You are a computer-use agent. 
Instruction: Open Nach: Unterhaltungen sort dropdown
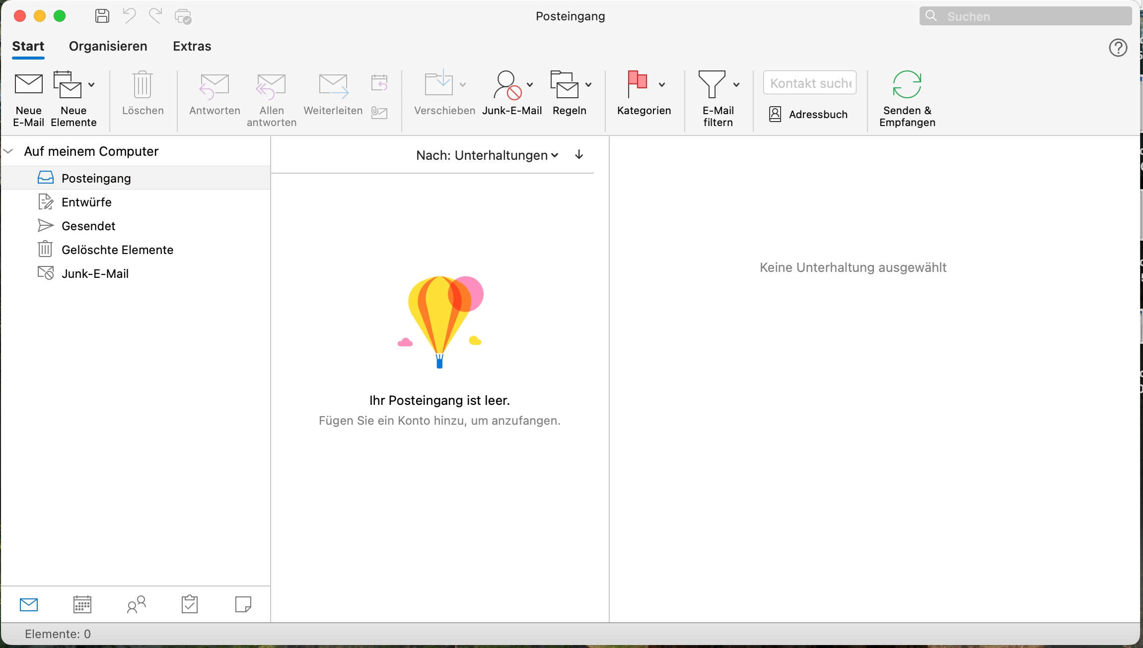487,155
